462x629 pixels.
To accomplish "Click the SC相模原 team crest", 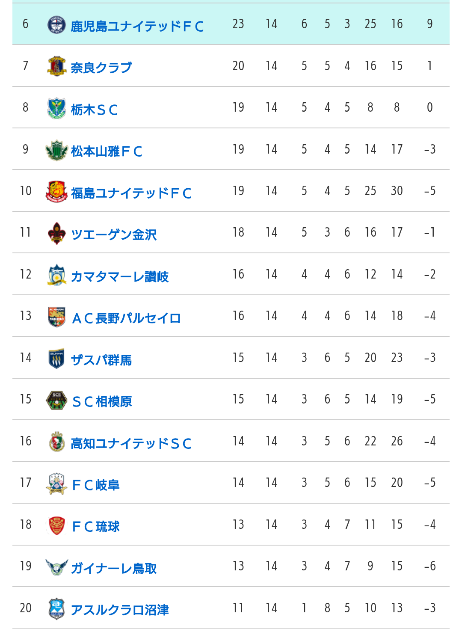I will coord(56,400).
